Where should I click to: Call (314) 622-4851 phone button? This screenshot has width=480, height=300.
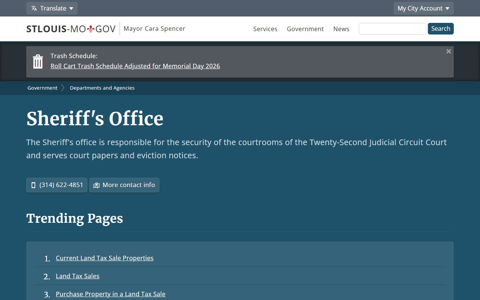coord(57,185)
